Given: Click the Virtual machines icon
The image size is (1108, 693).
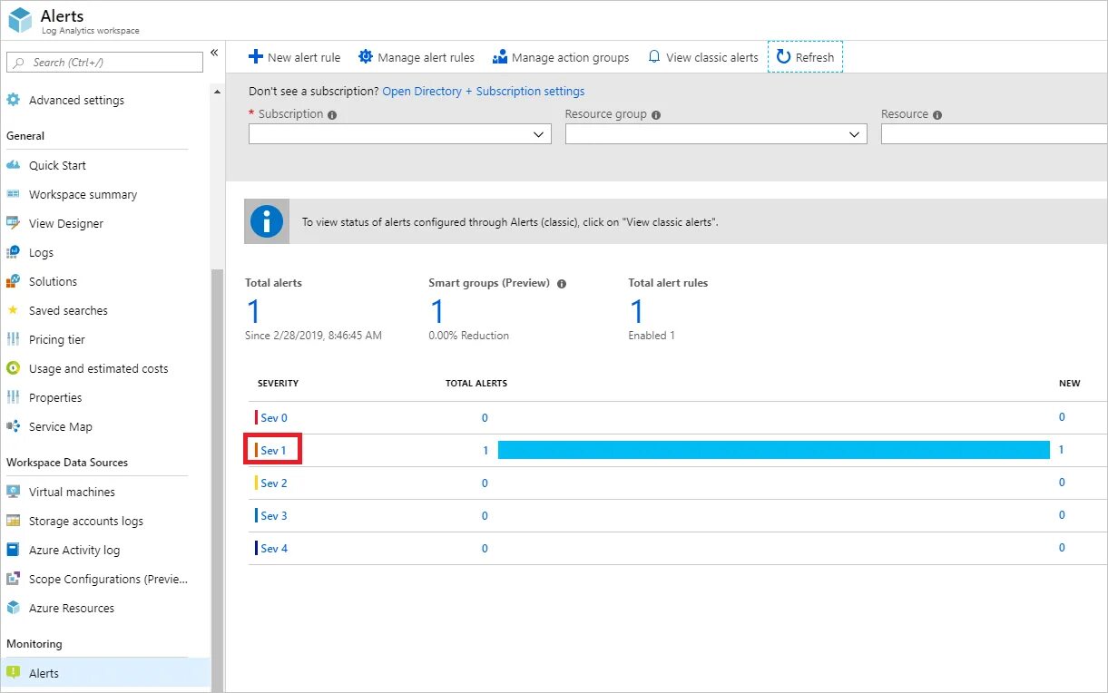Looking at the screenshot, I should [13, 492].
